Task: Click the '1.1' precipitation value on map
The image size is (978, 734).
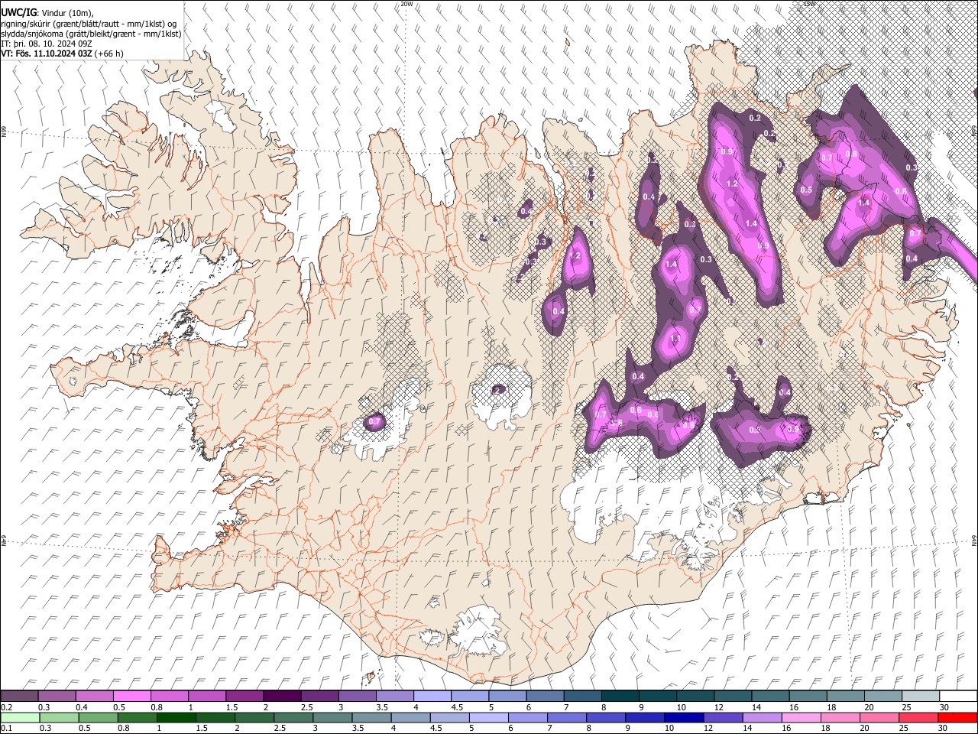Action: coord(675,338)
